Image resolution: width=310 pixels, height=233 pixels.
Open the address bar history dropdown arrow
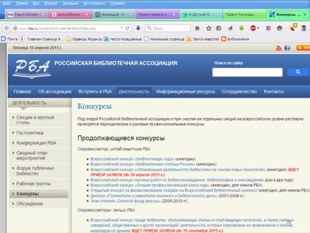click(x=122, y=28)
